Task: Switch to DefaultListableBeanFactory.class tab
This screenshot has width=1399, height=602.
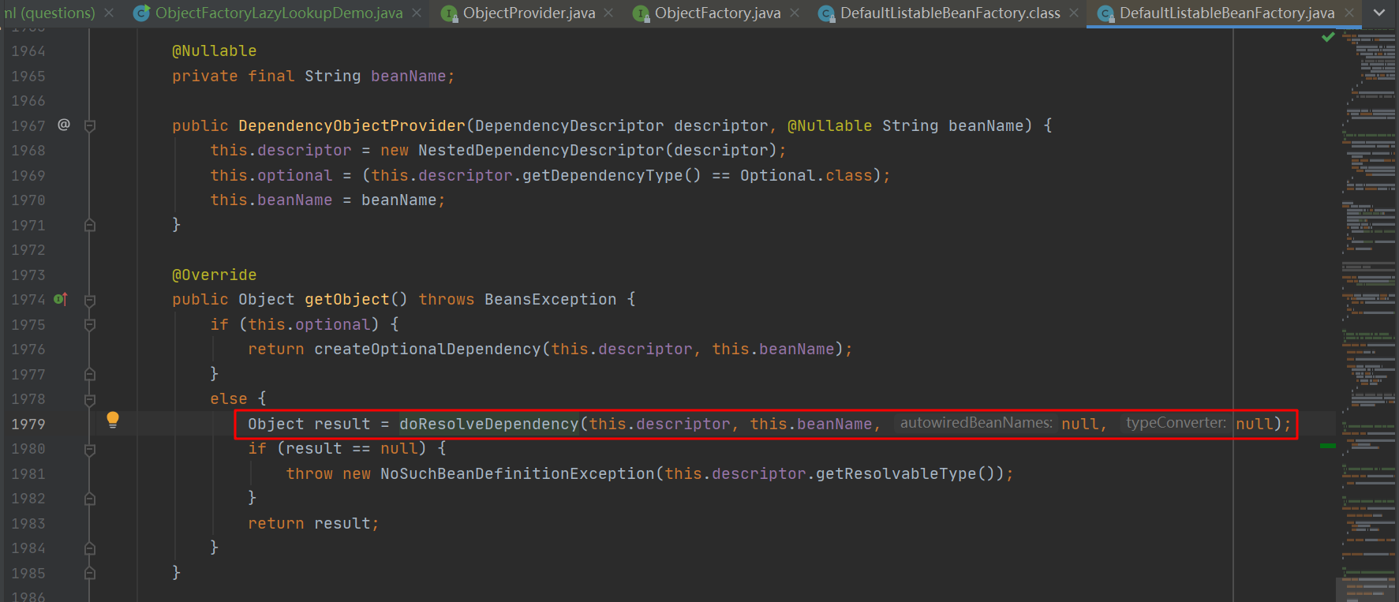Action: point(950,13)
